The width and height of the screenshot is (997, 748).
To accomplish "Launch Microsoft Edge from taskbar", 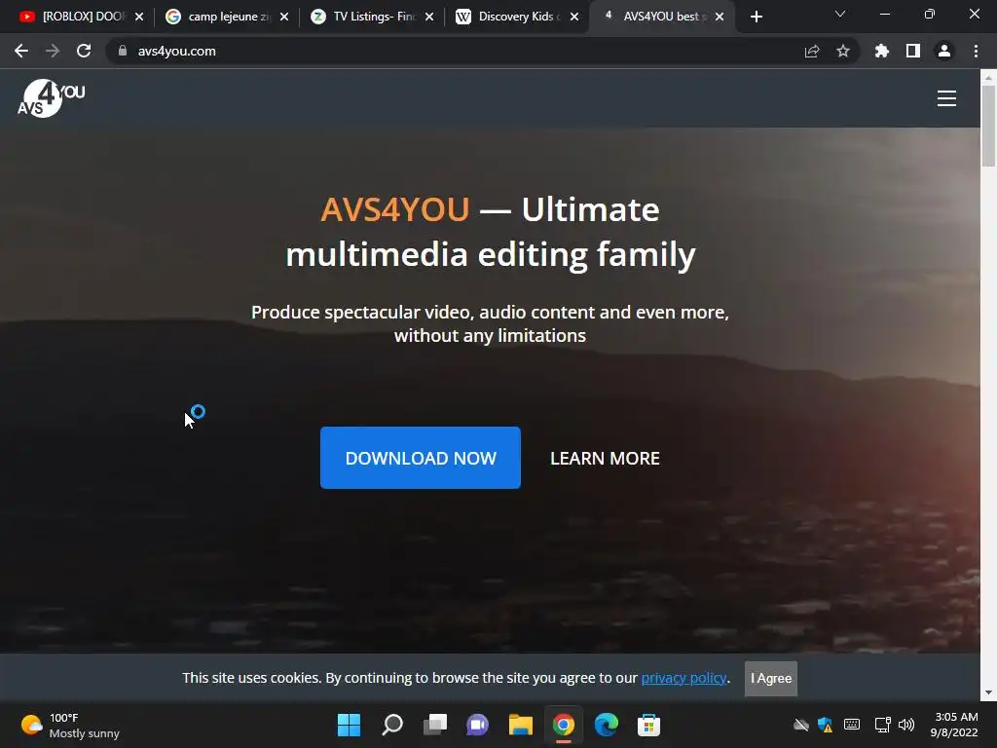I will (606, 725).
